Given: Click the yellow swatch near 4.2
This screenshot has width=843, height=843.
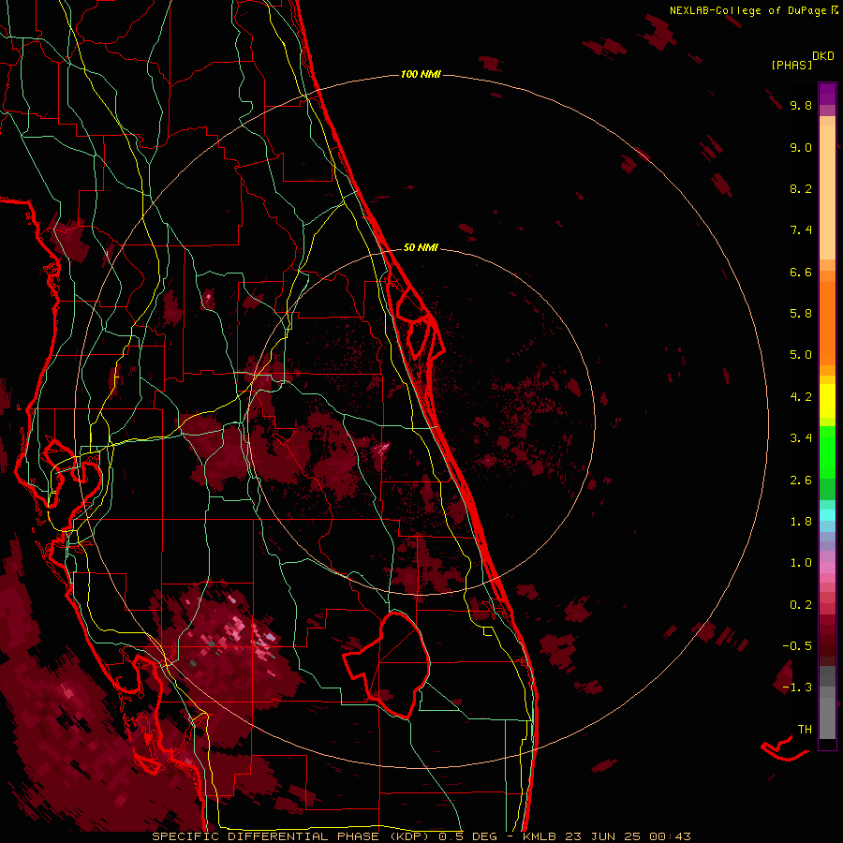Looking at the screenshot, I should (827, 401).
